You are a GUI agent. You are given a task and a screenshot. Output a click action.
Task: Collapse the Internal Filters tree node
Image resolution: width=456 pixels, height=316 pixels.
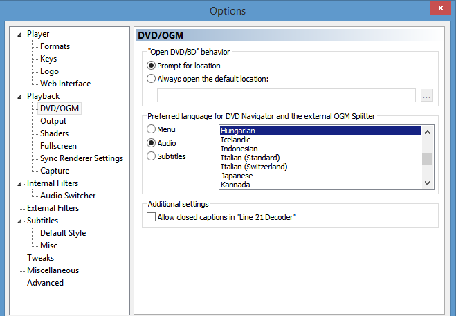click(x=23, y=183)
